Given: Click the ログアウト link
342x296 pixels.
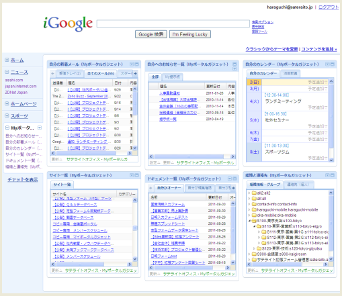Looking at the screenshot, I should 329,7.
